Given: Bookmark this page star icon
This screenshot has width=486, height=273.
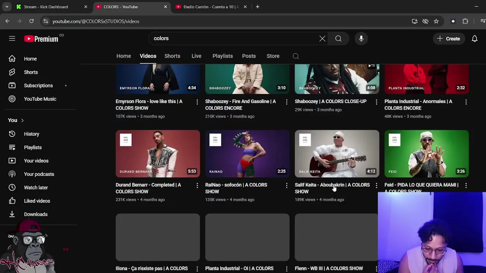Looking at the screenshot, I should tap(436, 21).
